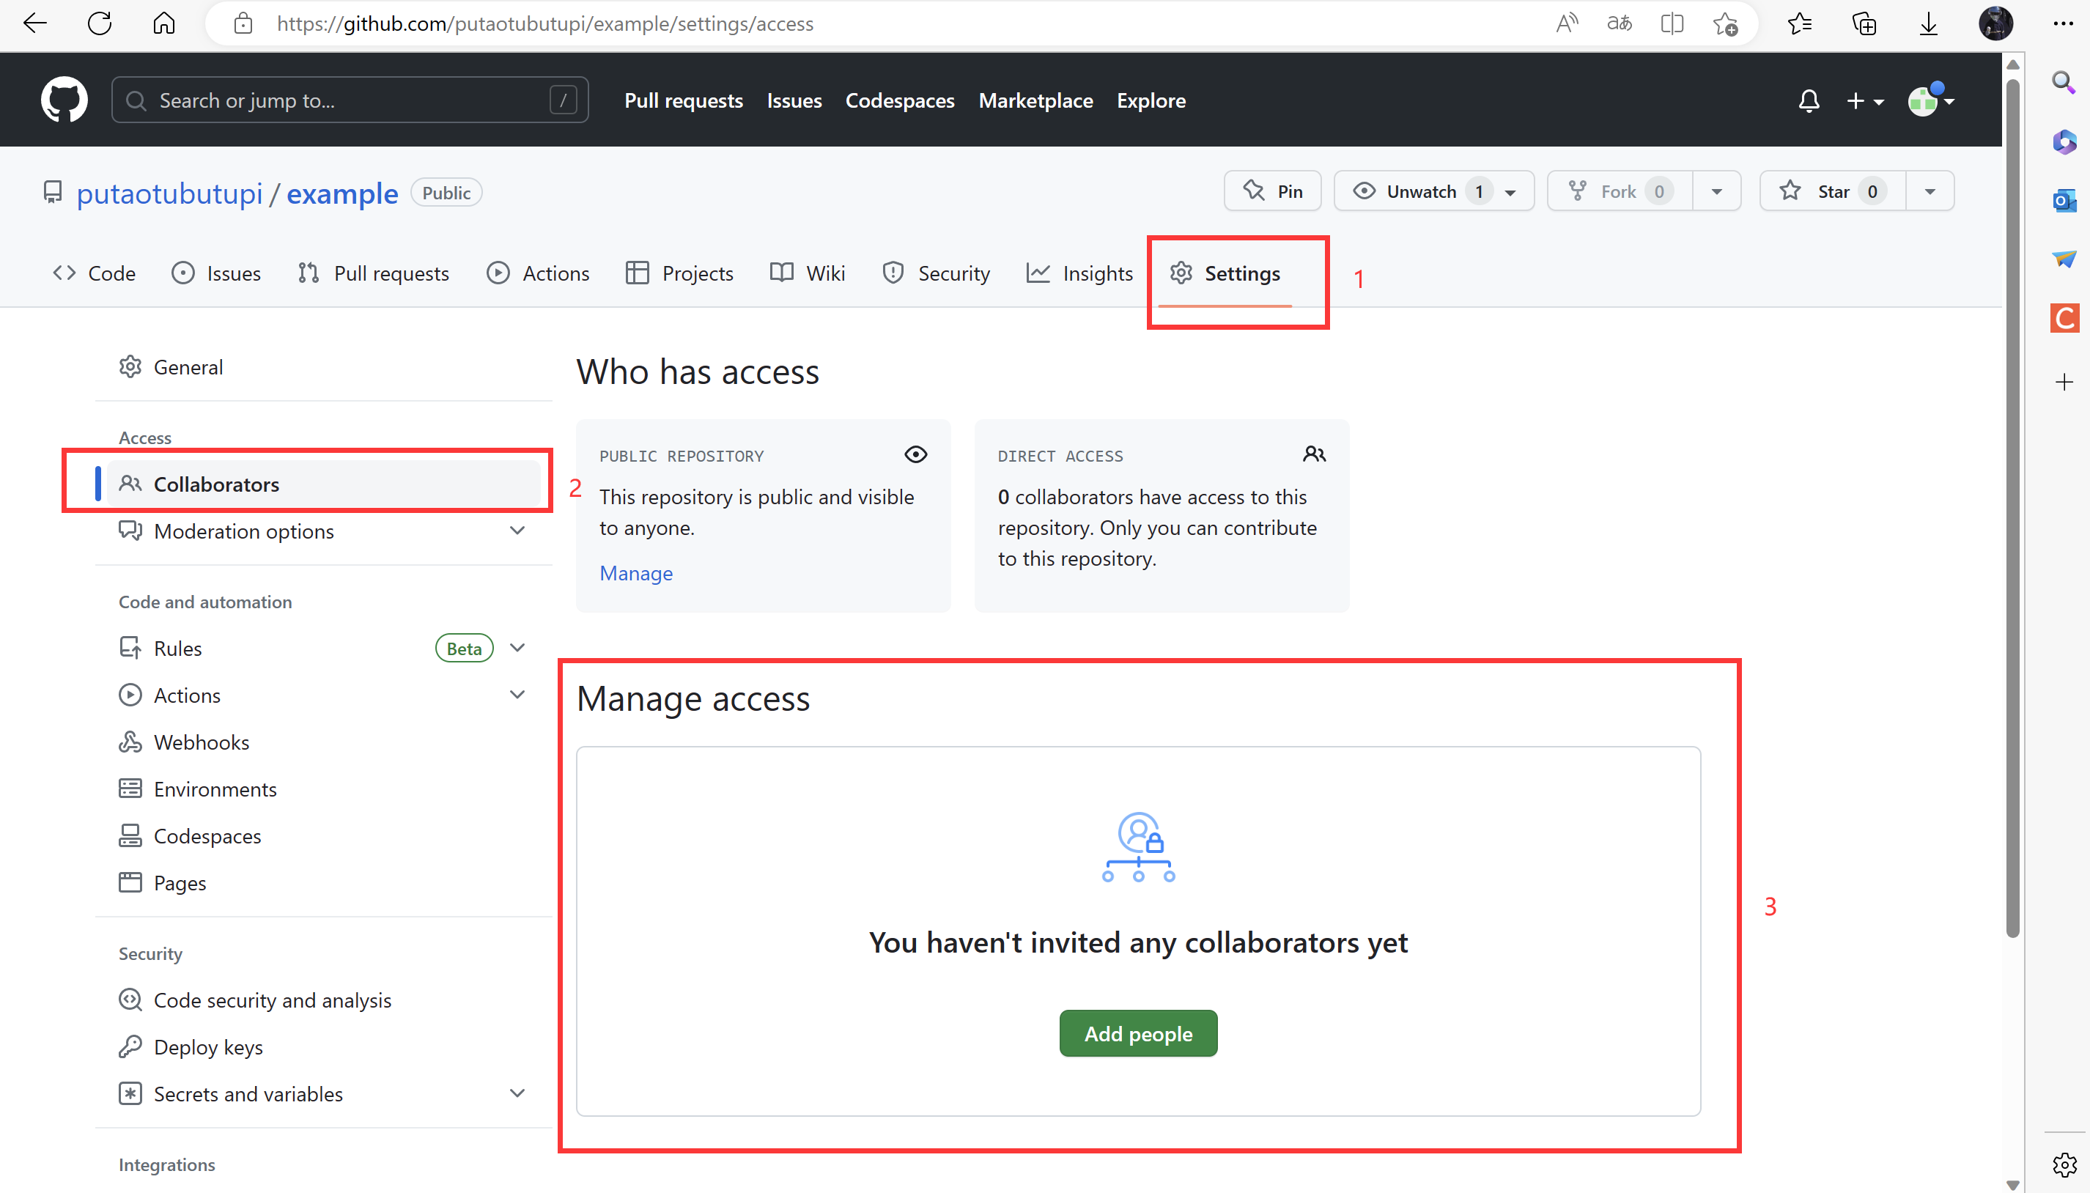Pin the example repository
This screenshot has width=2090, height=1193.
1271,191
